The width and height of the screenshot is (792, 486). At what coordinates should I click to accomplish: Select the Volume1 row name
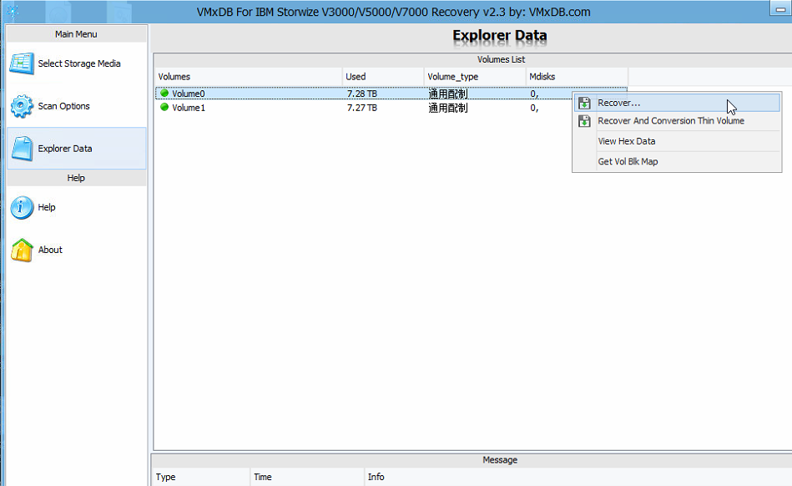coord(189,108)
